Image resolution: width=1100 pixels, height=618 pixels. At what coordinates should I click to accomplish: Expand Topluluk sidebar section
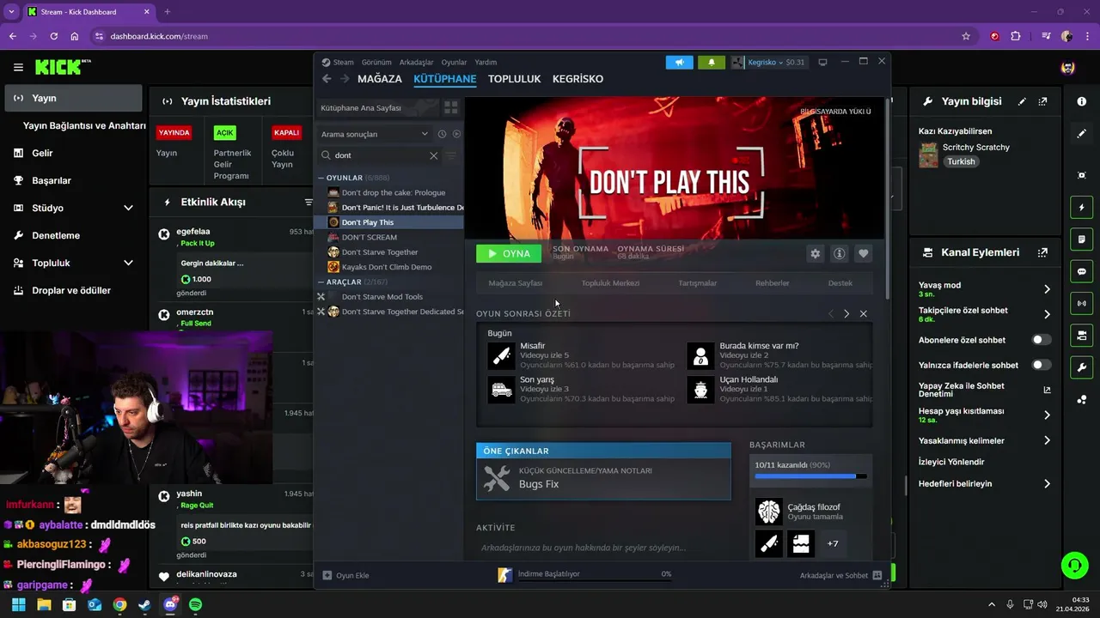click(128, 263)
